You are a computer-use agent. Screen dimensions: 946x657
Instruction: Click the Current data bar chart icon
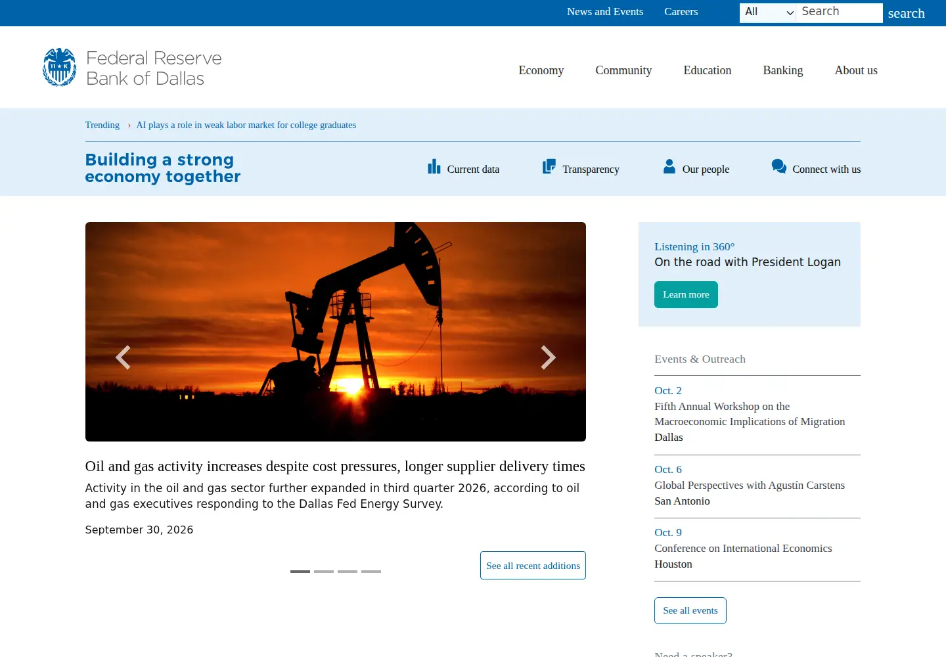tap(434, 167)
